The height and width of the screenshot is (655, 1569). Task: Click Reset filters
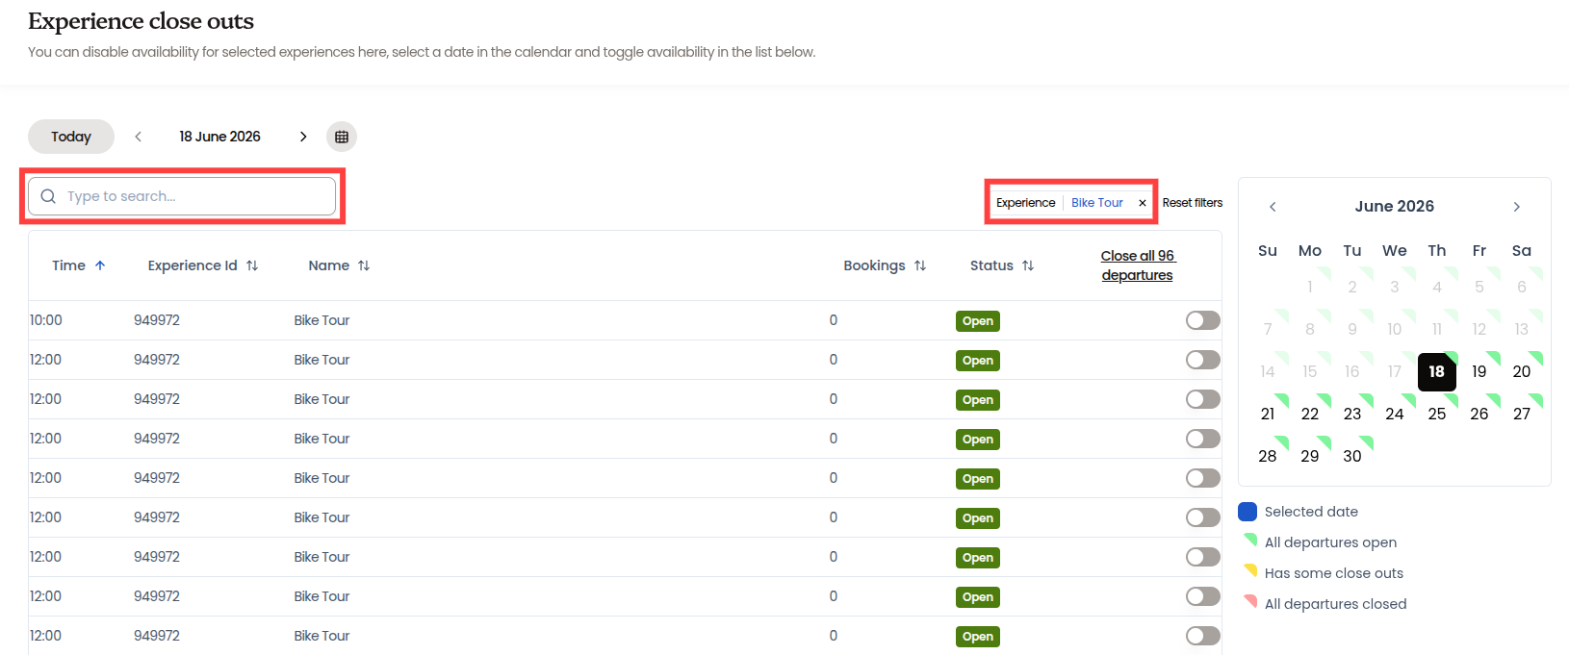(x=1193, y=203)
